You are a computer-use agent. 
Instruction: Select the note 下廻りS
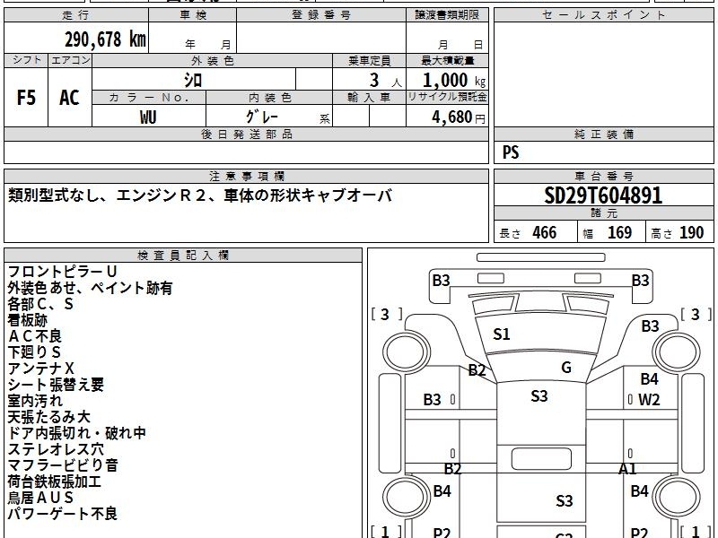pos(34,352)
